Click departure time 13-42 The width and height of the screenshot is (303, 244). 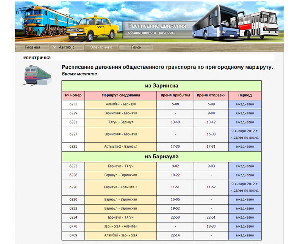point(211,122)
